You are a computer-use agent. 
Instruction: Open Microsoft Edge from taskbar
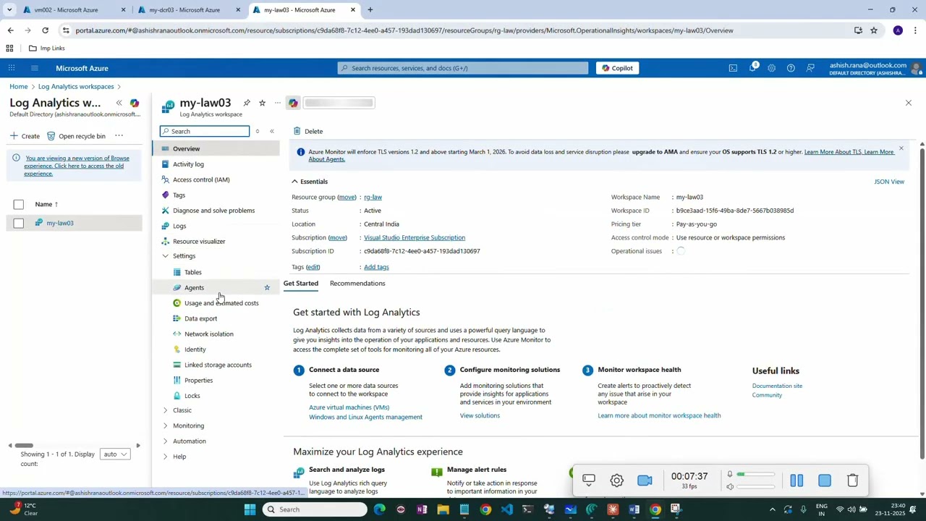click(x=380, y=509)
